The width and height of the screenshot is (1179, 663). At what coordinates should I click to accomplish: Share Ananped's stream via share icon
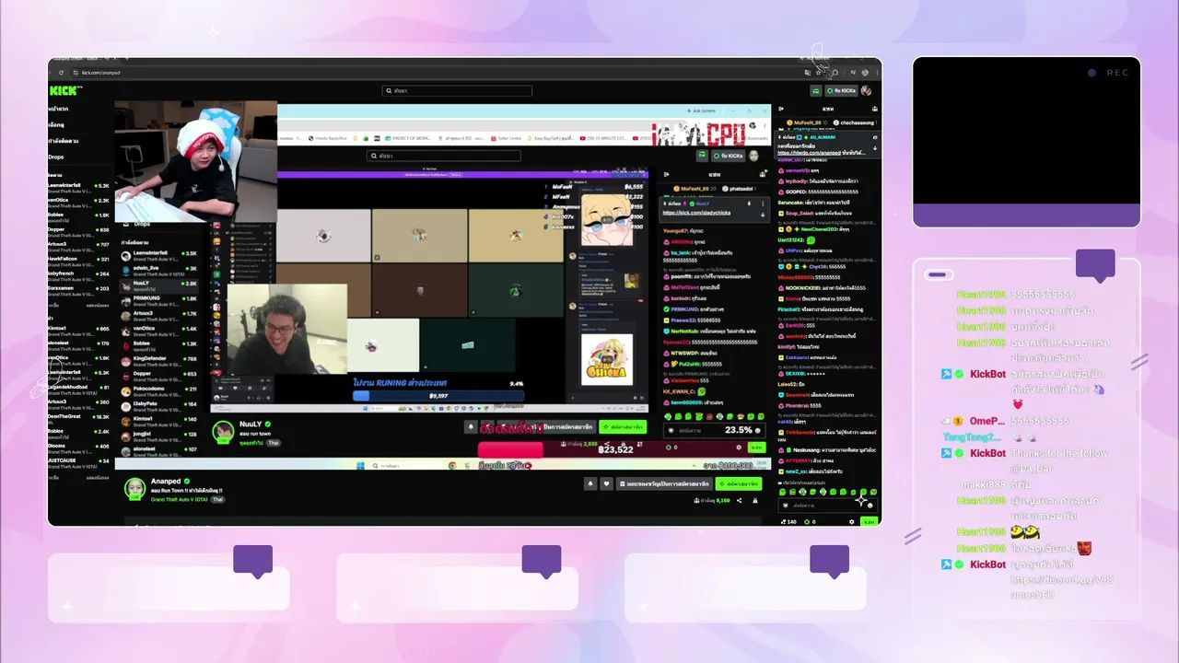(x=739, y=501)
